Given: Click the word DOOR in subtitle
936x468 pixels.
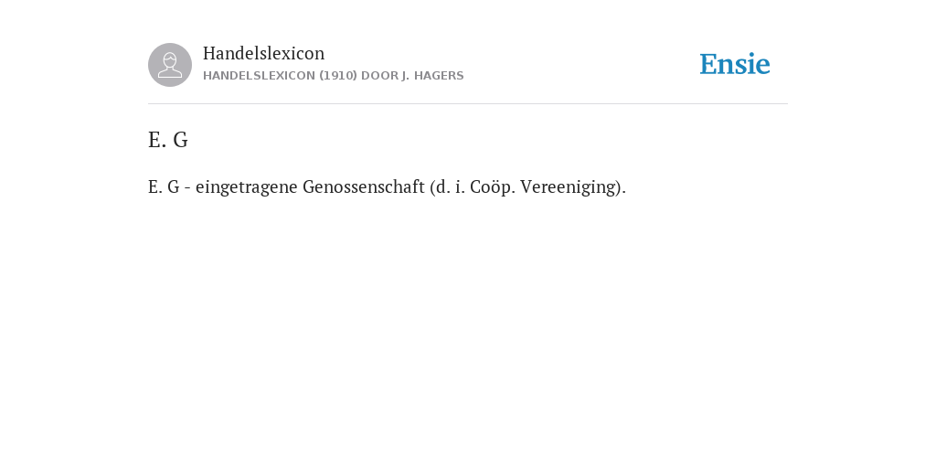Looking at the screenshot, I should [379, 76].
